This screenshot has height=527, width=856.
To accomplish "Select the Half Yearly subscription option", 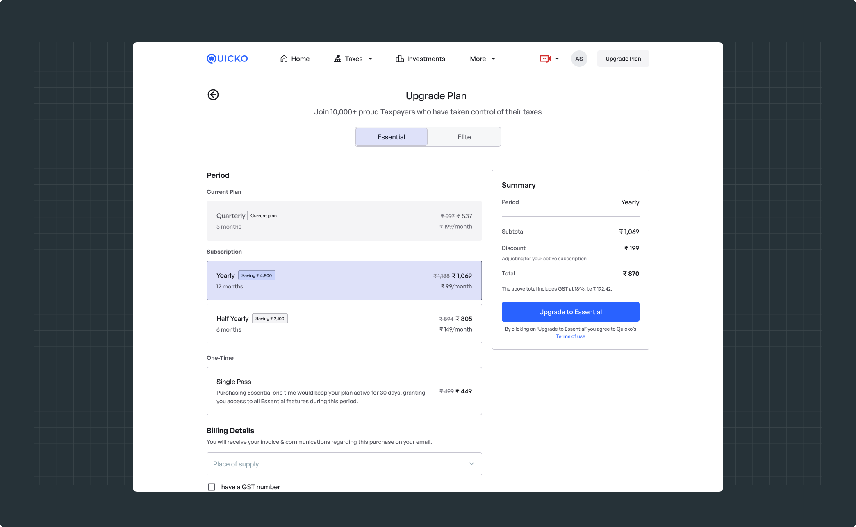I will (344, 324).
